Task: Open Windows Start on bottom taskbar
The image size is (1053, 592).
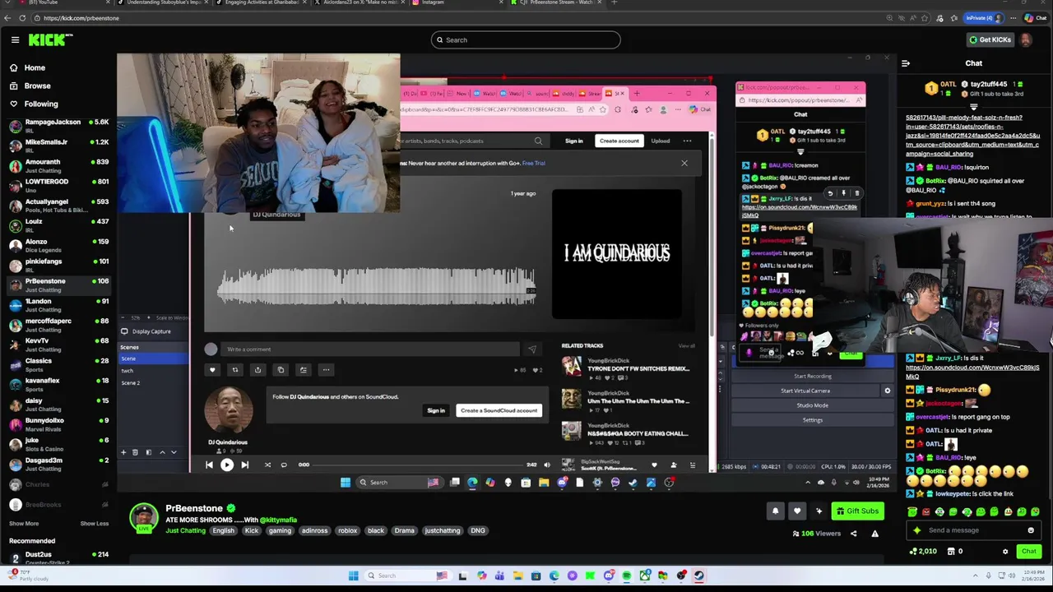Action: pyautogui.click(x=354, y=576)
